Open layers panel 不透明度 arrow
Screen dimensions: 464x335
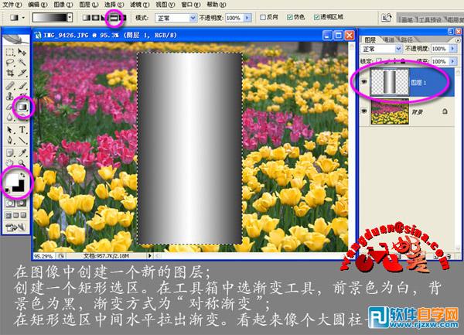(x=452, y=49)
